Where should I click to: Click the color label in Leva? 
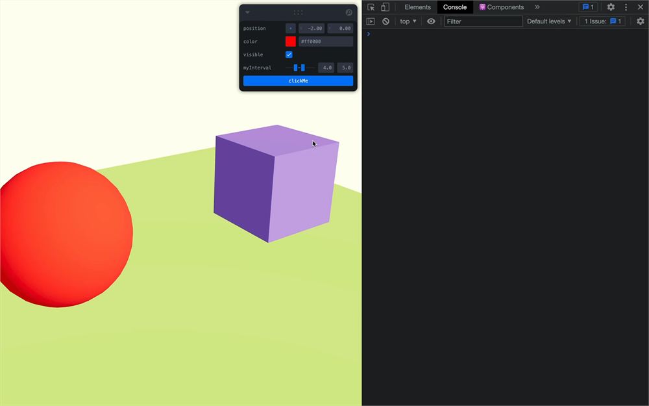pos(250,42)
